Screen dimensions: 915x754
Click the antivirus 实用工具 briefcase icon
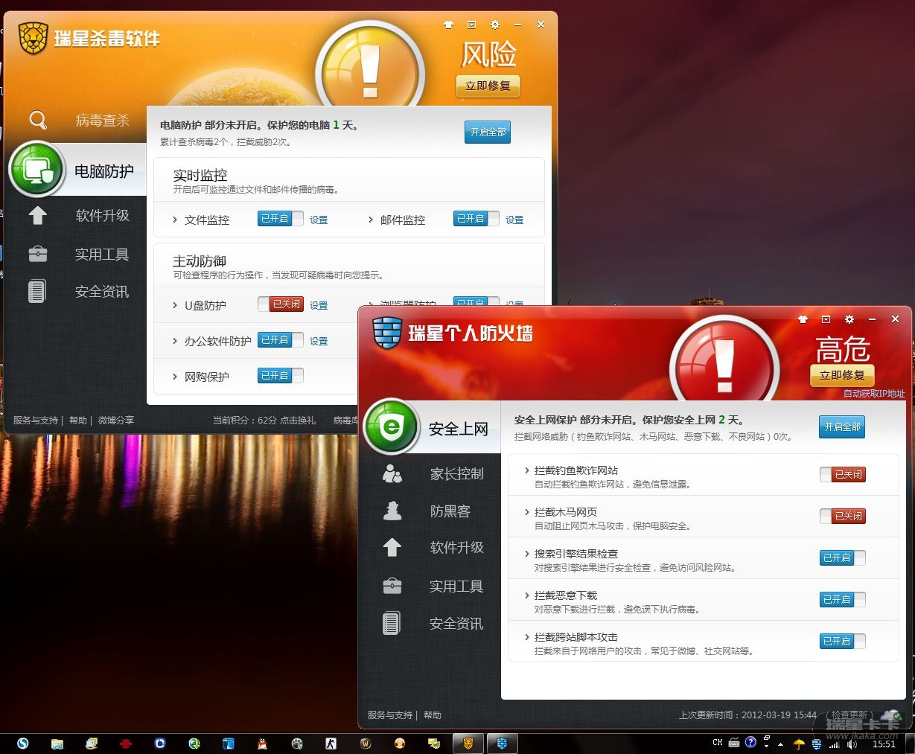pos(38,254)
